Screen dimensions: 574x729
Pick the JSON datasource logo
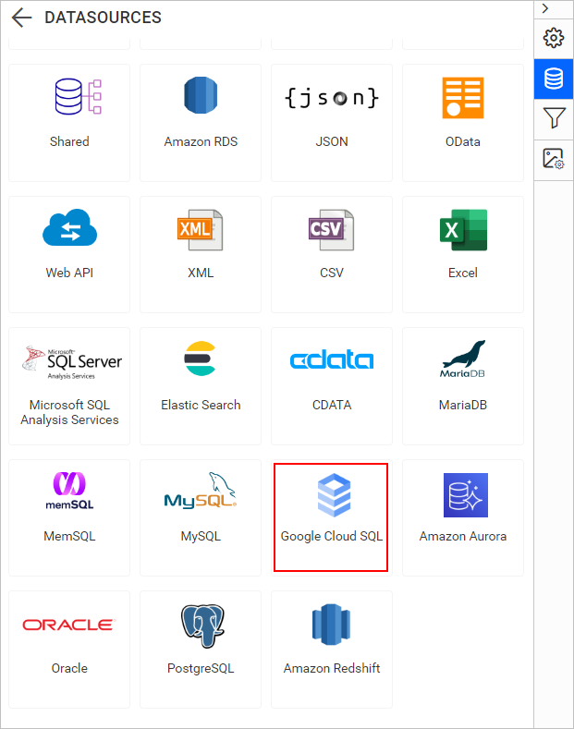click(x=332, y=98)
